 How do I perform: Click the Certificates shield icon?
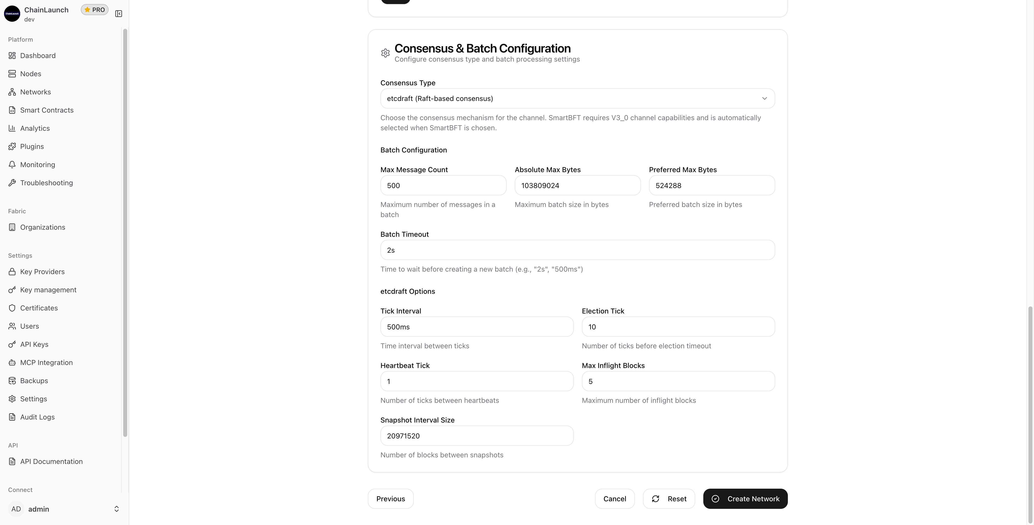point(12,308)
